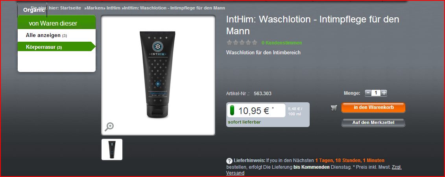Image resolution: width=445 pixels, height=177 pixels.
Task: Increase quantity with the plus button
Action: [384, 93]
